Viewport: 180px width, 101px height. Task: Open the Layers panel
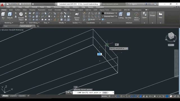coord(144,15)
